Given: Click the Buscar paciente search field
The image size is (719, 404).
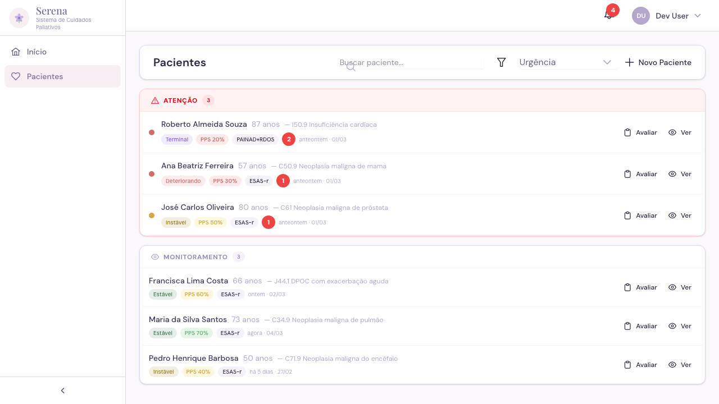Looking at the screenshot, I should click(410, 62).
